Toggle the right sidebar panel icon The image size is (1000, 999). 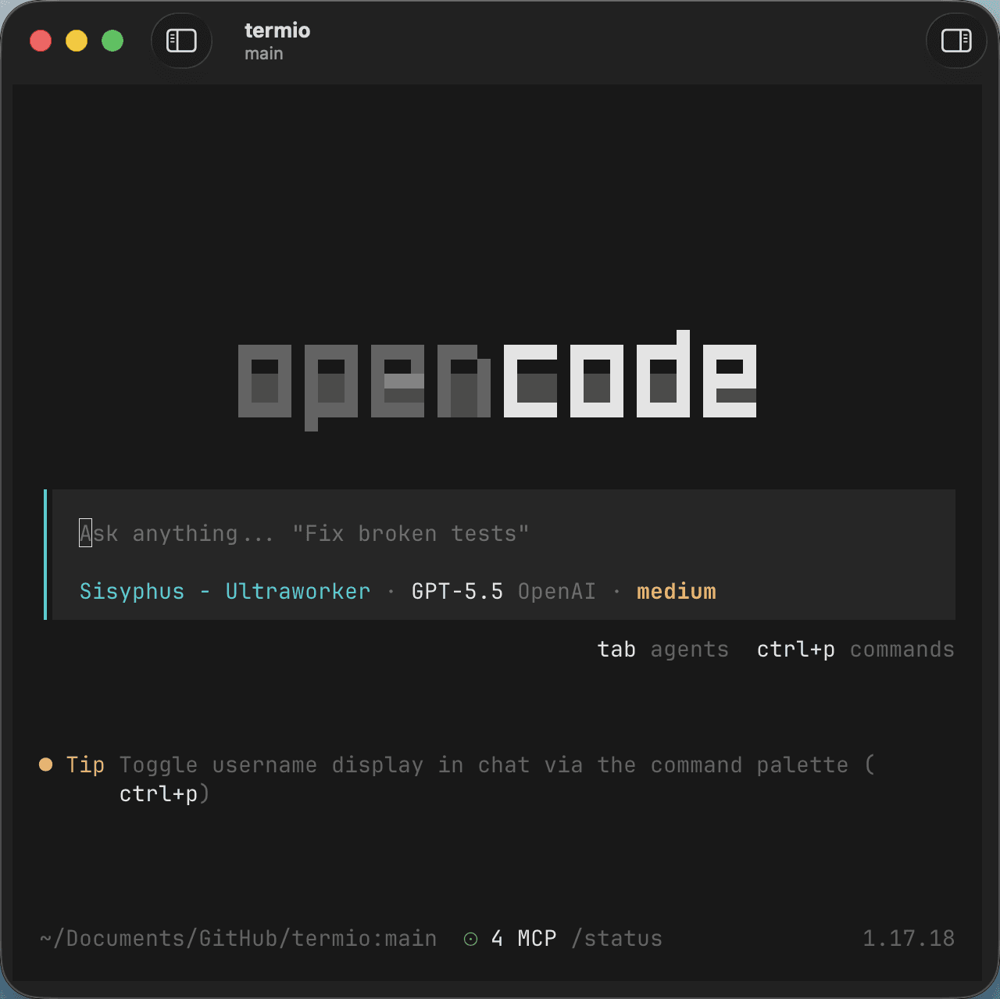click(x=956, y=41)
